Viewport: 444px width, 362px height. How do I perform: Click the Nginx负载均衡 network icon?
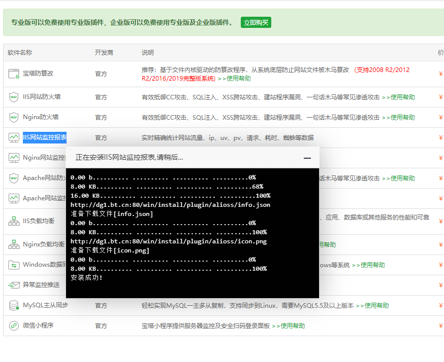pos(14,244)
